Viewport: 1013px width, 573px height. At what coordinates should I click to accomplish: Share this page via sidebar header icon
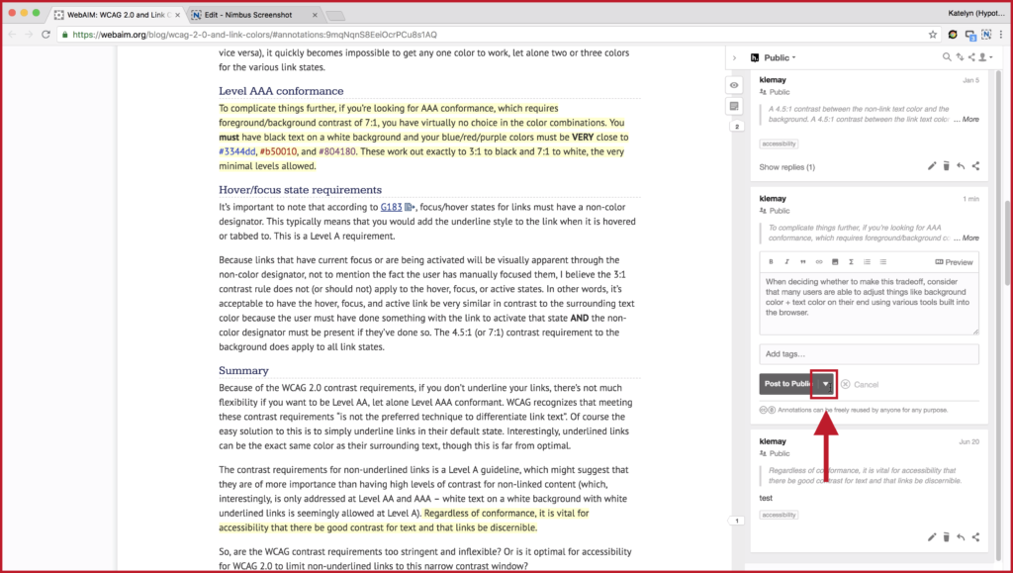[971, 57]
